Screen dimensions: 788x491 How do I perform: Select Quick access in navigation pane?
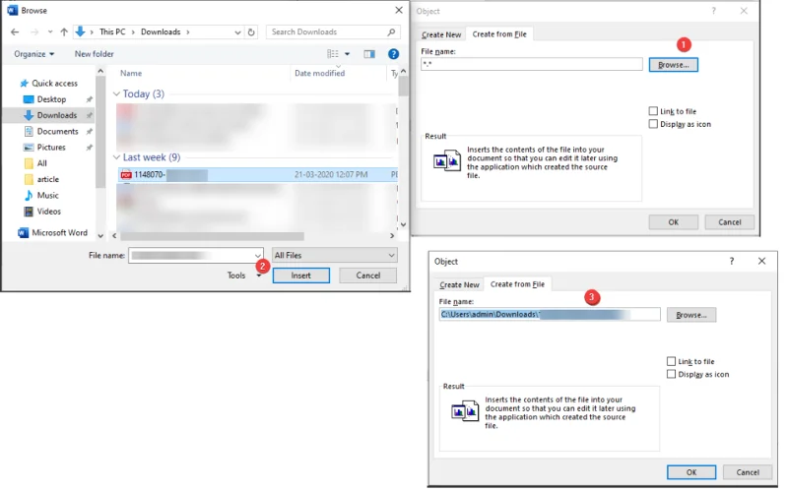[x=48, y=84]
